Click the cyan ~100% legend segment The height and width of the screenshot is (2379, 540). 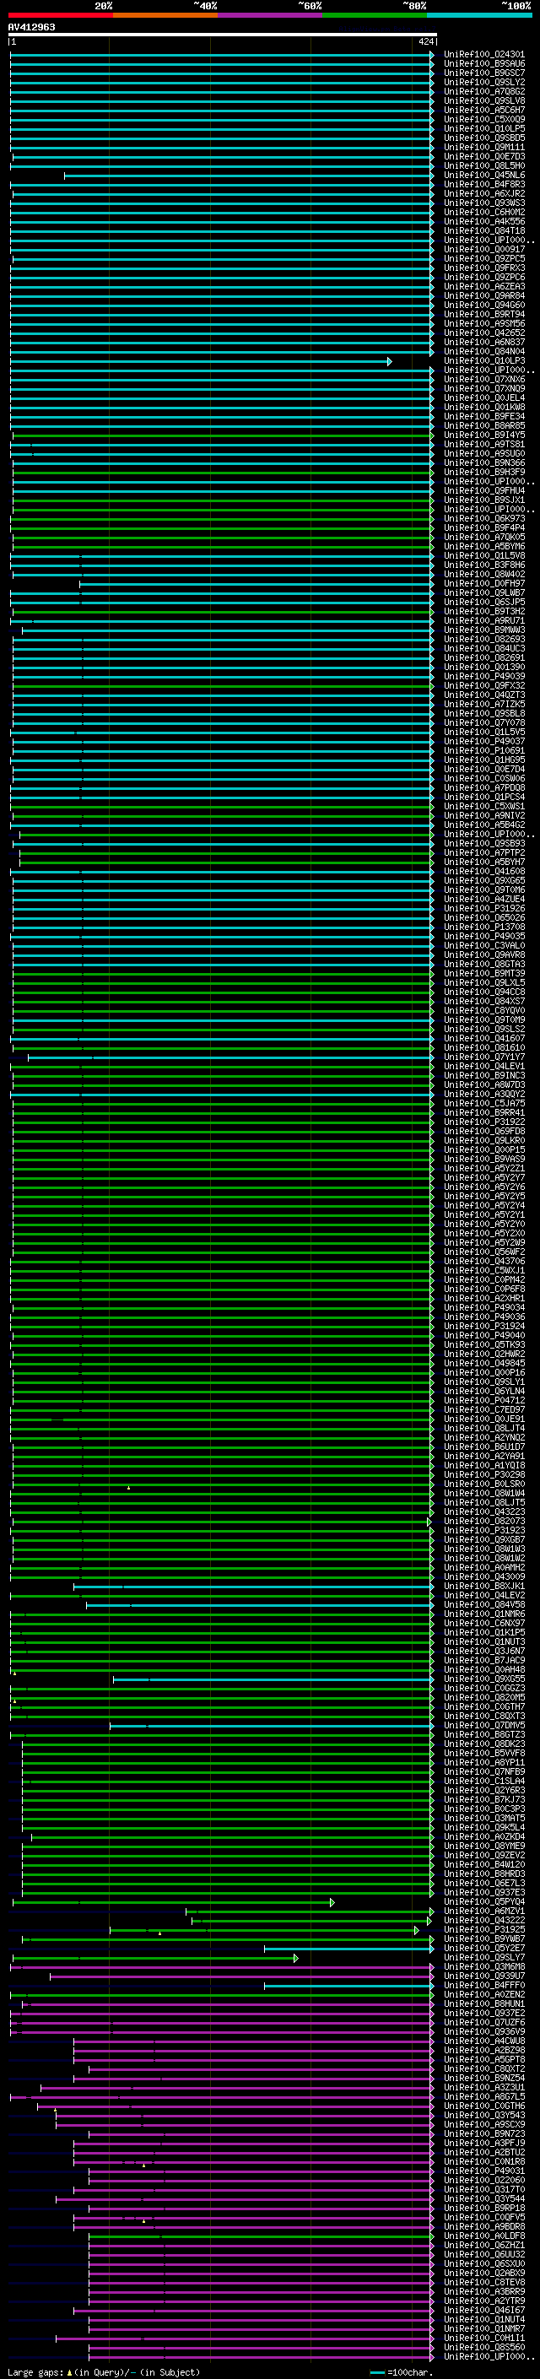[478, 16]
